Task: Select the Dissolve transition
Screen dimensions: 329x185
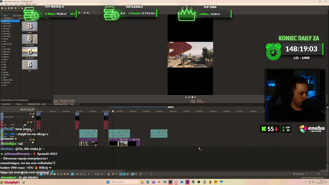Action: pyautogui.click(x=5, y=39)
